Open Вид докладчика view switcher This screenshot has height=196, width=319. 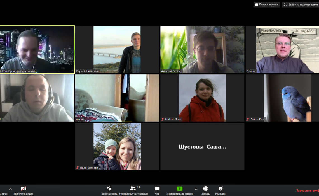(x=266, y=4)
